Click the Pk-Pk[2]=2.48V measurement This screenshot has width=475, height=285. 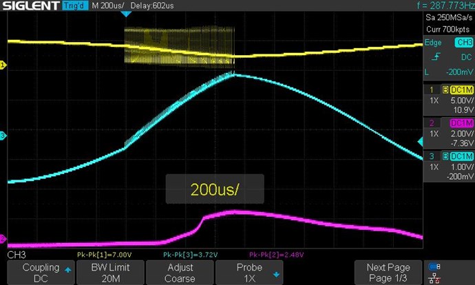tap(276, 255)
